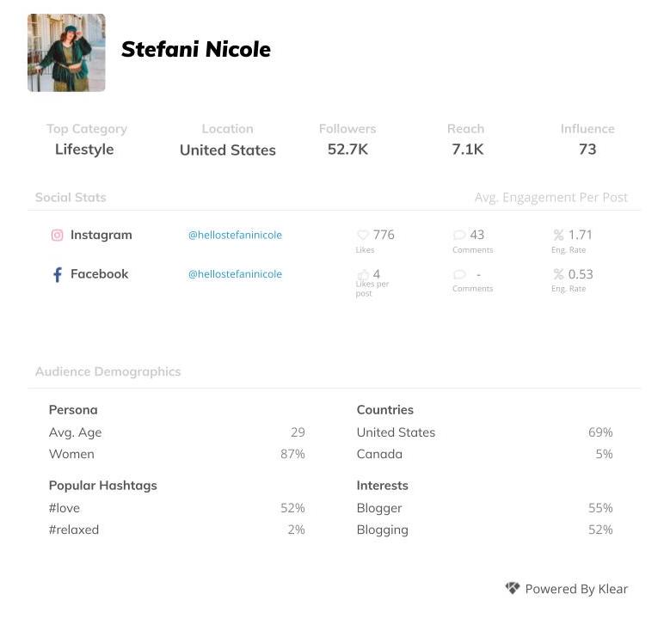The image size is (670, 643).
Task: Click the Facebook logo icon
Action: [x=58, y=274]
